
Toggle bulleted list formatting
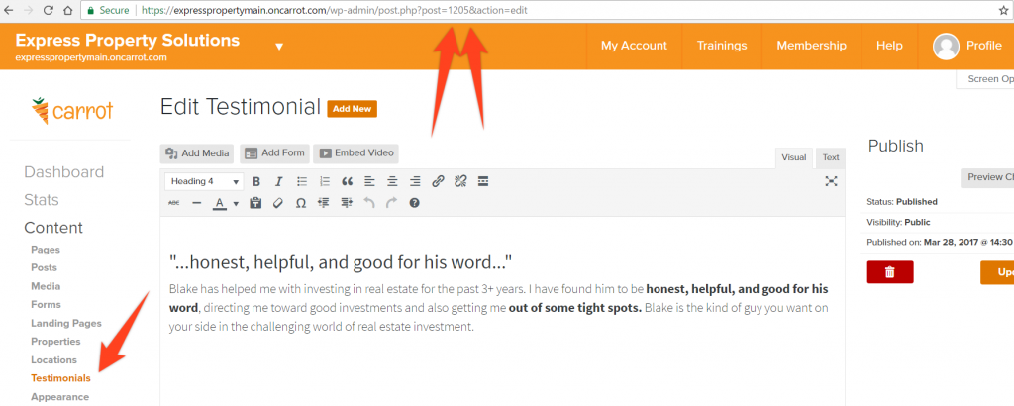click(x=301, y=181)
